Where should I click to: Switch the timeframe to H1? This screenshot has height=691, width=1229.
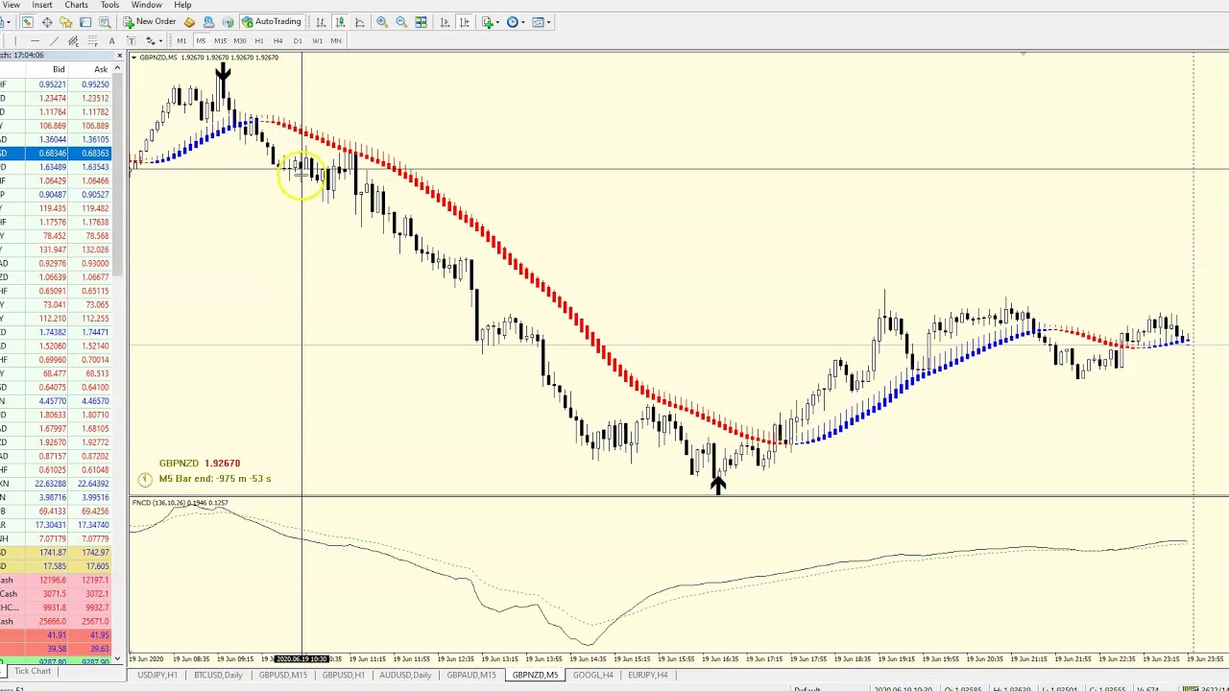coord(258,40)
